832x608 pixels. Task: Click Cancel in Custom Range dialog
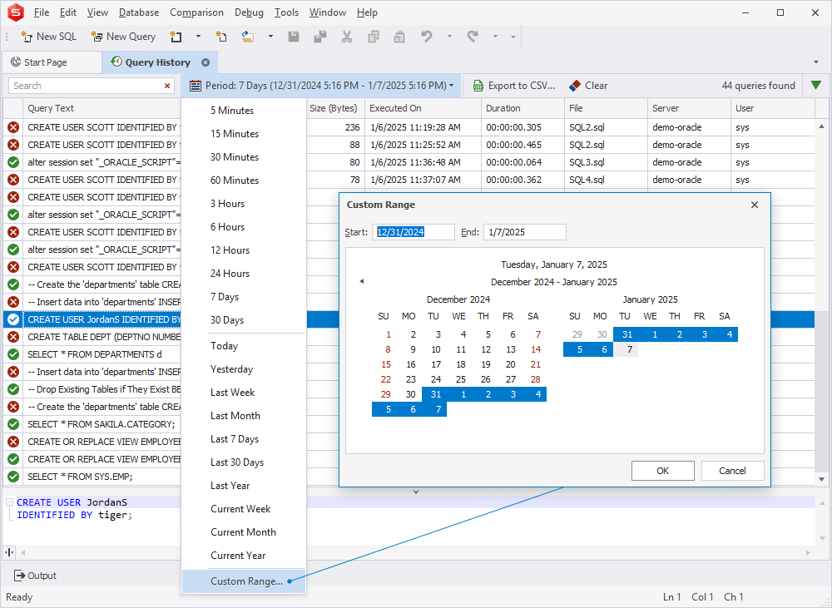732,471
